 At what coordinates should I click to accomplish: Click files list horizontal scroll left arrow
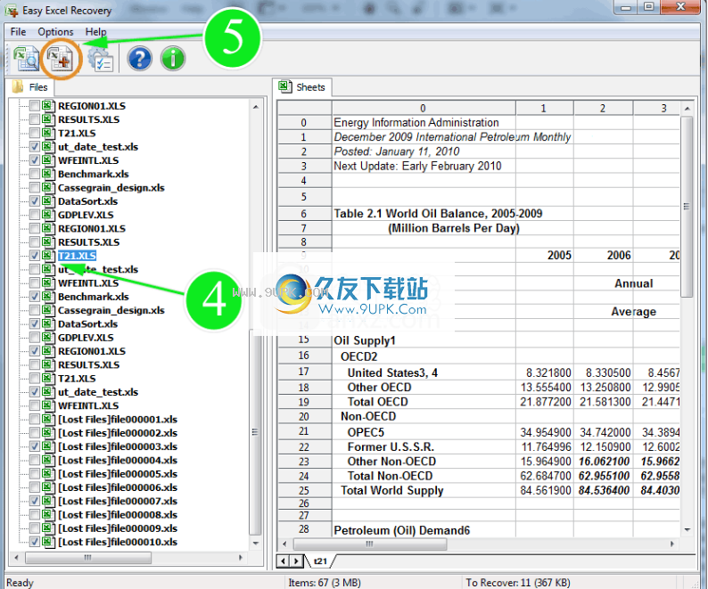click(x=16, y=558)
